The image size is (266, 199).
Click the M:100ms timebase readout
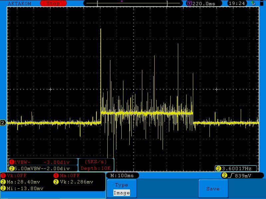122,175
